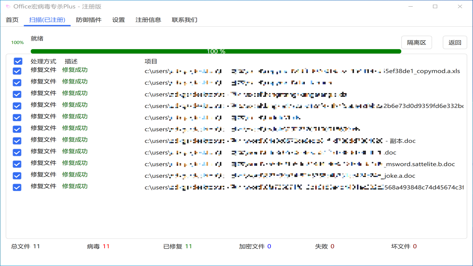Open the 隔离区 quarantine panel
The width and height of the screenshot is (473, 266).
pos(416,42)
